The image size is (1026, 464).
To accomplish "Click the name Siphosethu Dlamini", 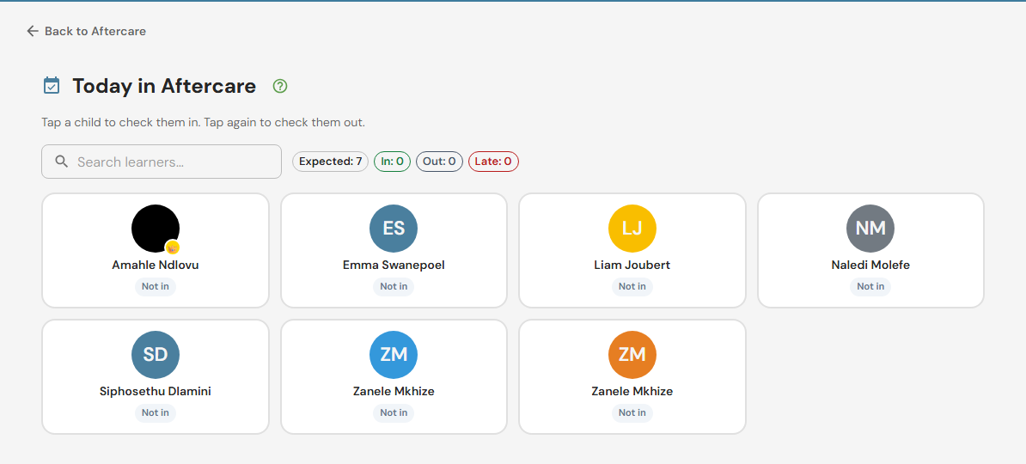I will click(x=155, y=392).
